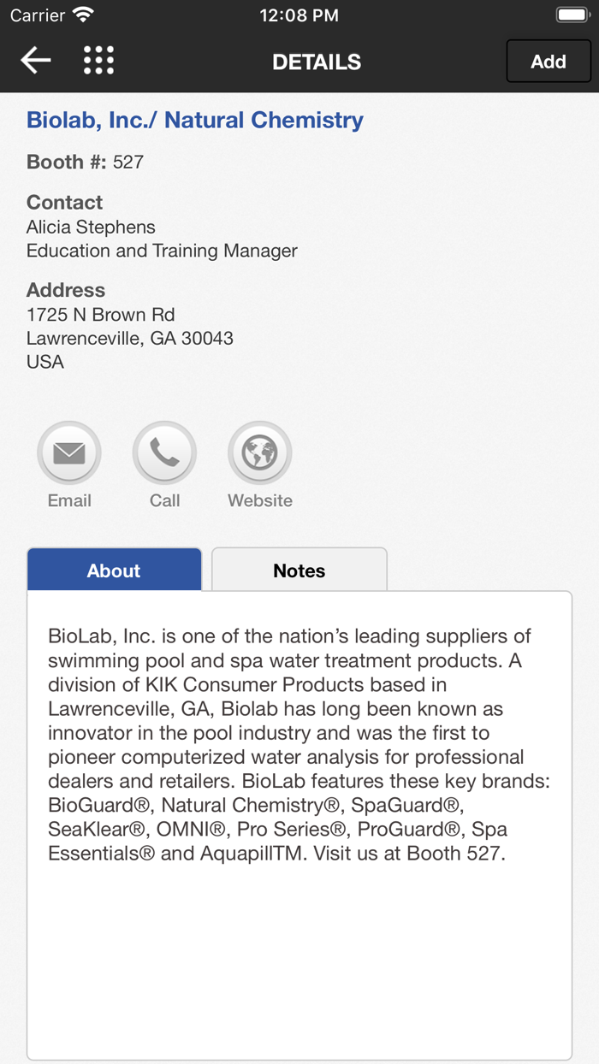
Task: Tap Education and Training Manager text
Action: tap(162, 251)
